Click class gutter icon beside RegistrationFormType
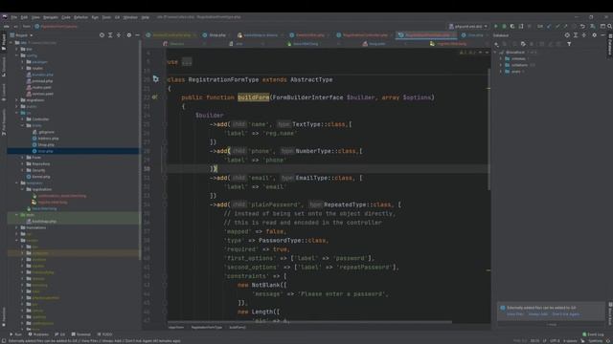 tap(155, 79)
